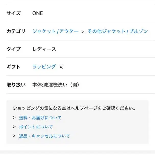The image size is (155, 155).
Task: Click the arrow beside ポイントについて
Action: tap(14, 127)
